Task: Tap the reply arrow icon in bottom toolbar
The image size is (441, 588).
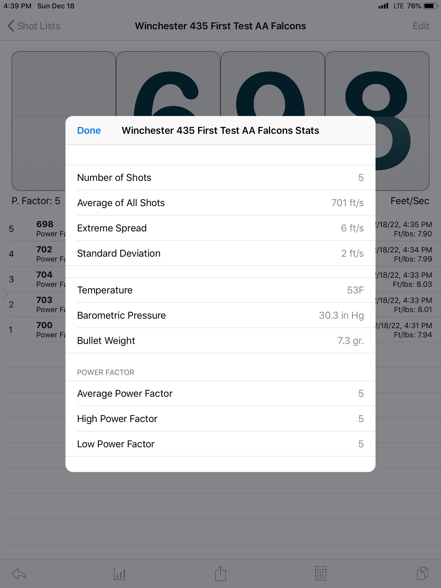Action: [19, 574]
